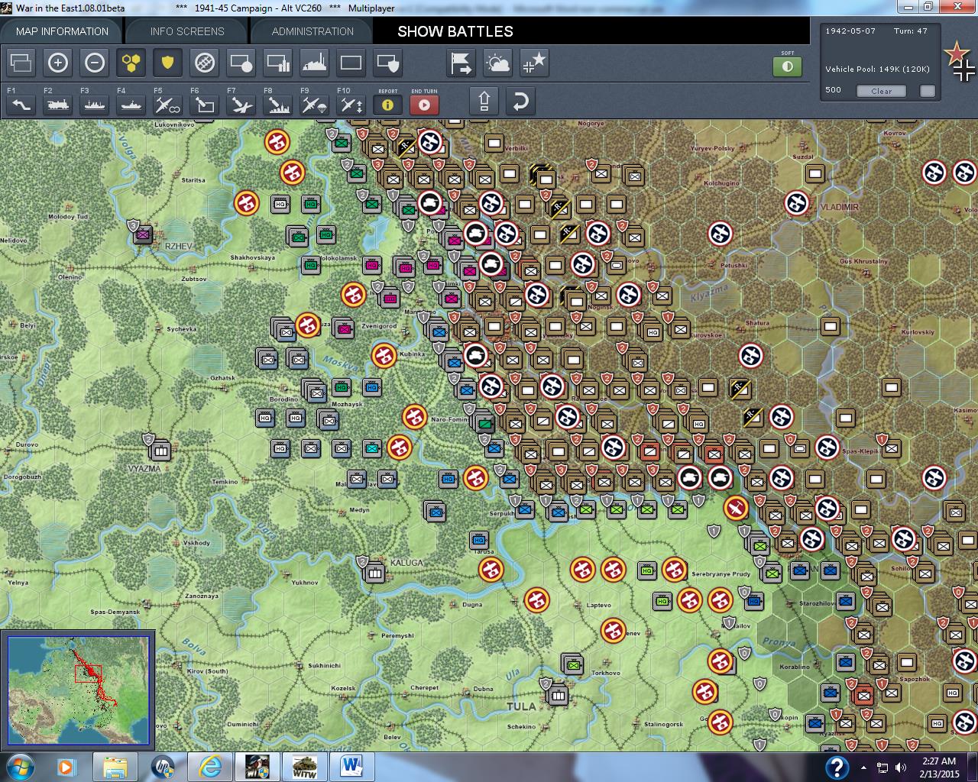978x782 pixels.
Task: Open WITW game taskbar icon
Action: pos(305,767)
